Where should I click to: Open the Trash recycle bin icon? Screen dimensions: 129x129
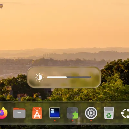[x=109, y=113]
